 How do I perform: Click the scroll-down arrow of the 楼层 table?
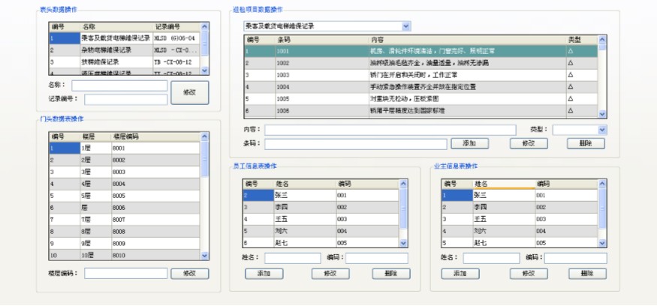click(204, 255)
